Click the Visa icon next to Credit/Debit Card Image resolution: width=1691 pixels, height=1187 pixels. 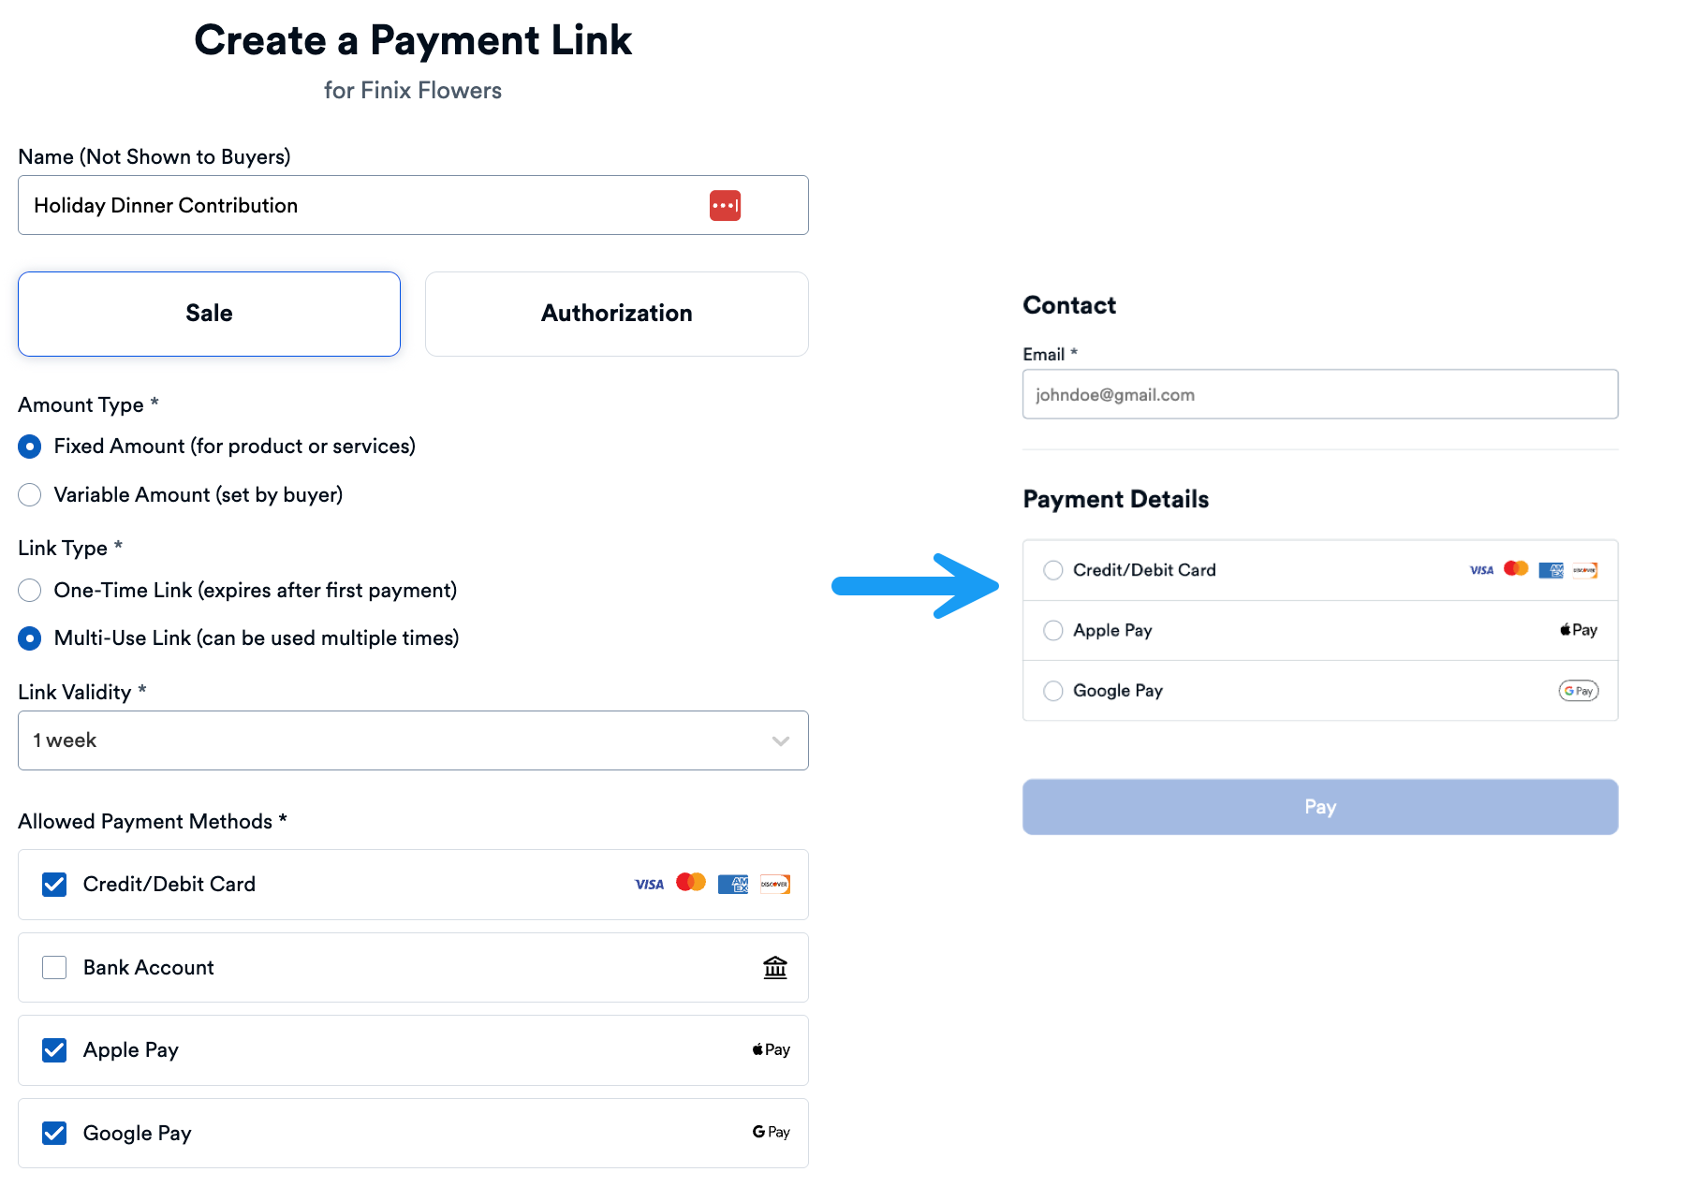click(649, 883)
